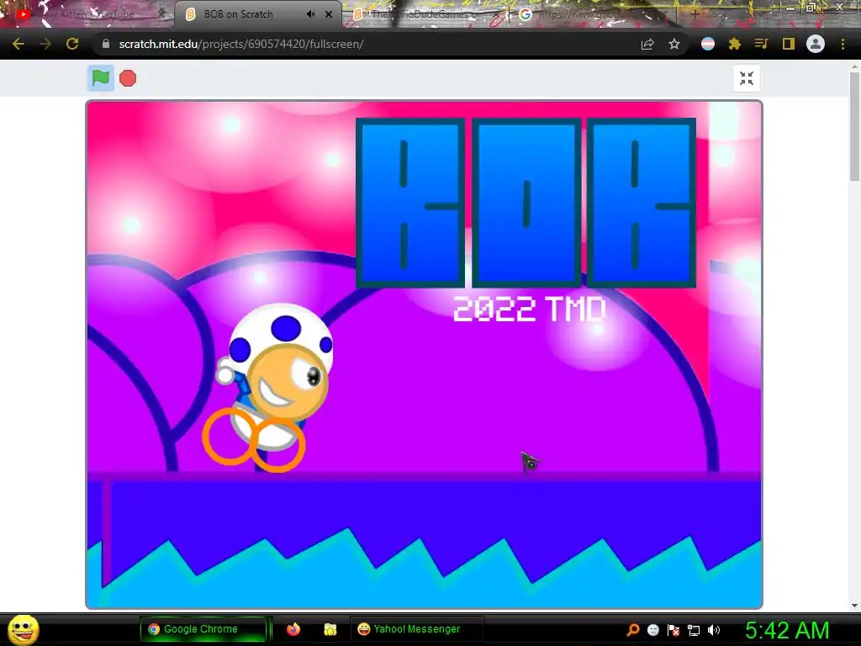The width and height of the screenshot is (861, 646).
Task: Close the BOB on Scratch tab
Action: (x=329, y=14)
